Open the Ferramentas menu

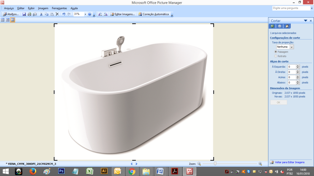tap(59, 8)
